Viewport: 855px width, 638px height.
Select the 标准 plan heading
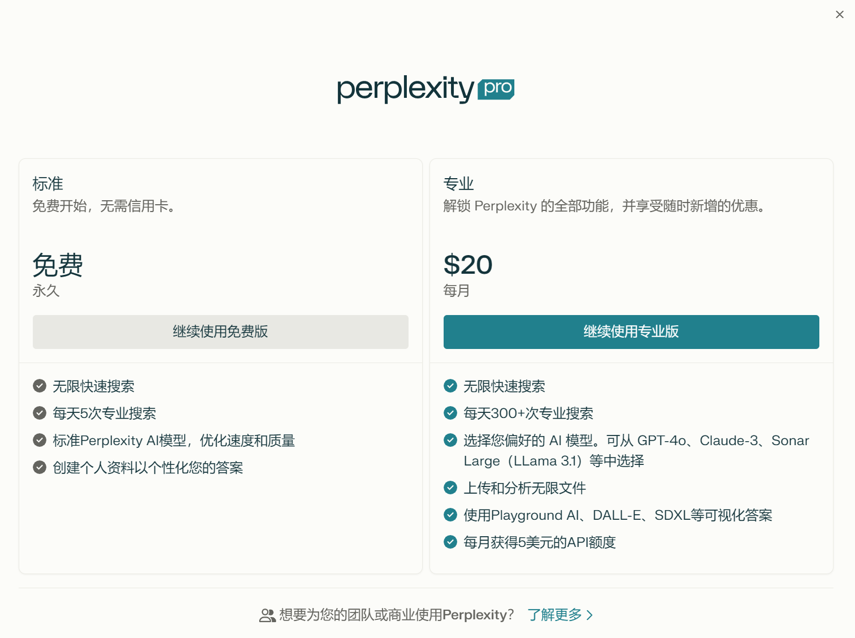(48, 184)
